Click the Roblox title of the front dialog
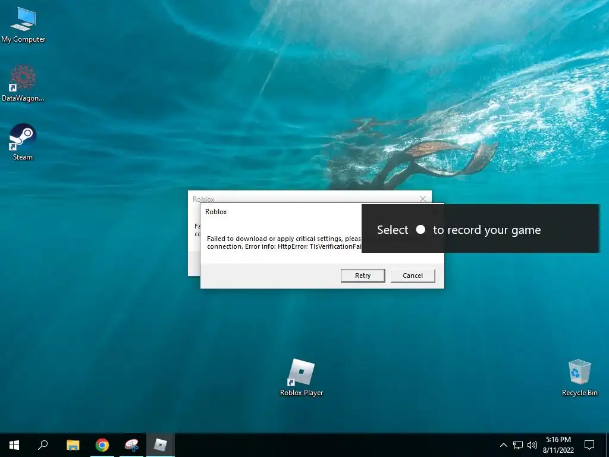The image size is (609, 457). click(216, 212)
